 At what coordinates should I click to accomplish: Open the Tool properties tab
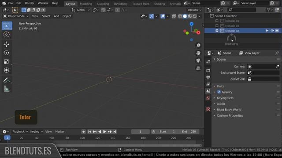[x=208, y=62]
